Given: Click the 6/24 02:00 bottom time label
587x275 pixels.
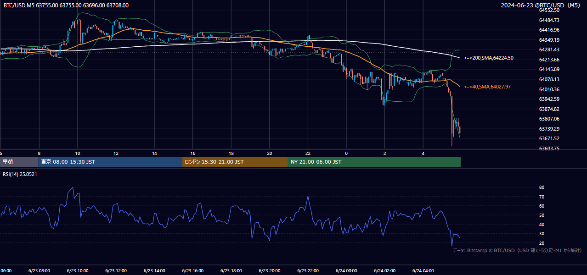Looking at the screenshot, I should [x=384, y=271].
